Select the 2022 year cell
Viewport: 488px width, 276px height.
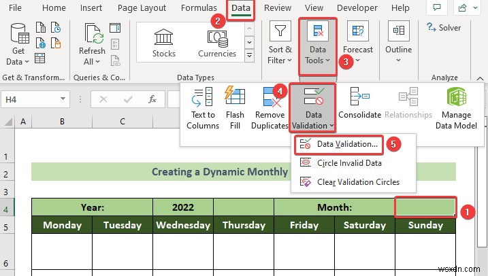(x=183, y=207)
